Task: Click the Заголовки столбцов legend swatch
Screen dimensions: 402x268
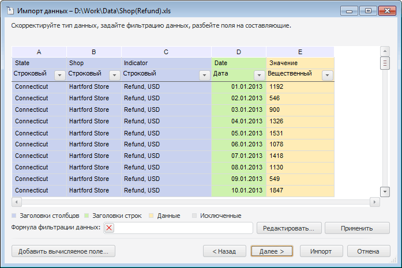Action: (x=14, y=216)
